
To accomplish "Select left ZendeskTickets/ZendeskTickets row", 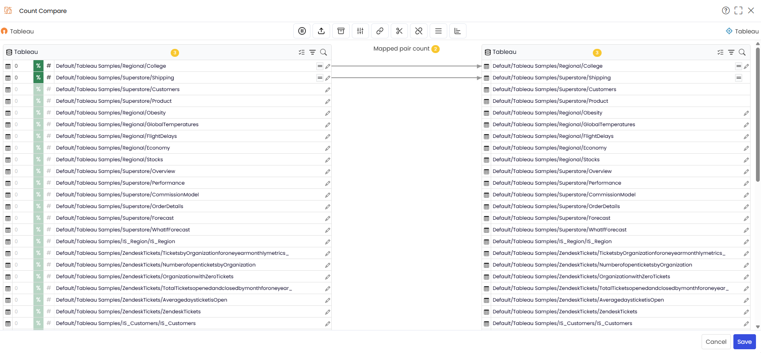I will (x=167, y=312).
